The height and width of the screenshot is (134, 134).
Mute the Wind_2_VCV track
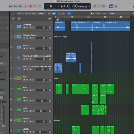click(x=24, y=59)
